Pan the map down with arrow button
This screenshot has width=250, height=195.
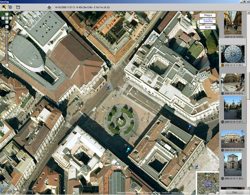coord(7,22)
